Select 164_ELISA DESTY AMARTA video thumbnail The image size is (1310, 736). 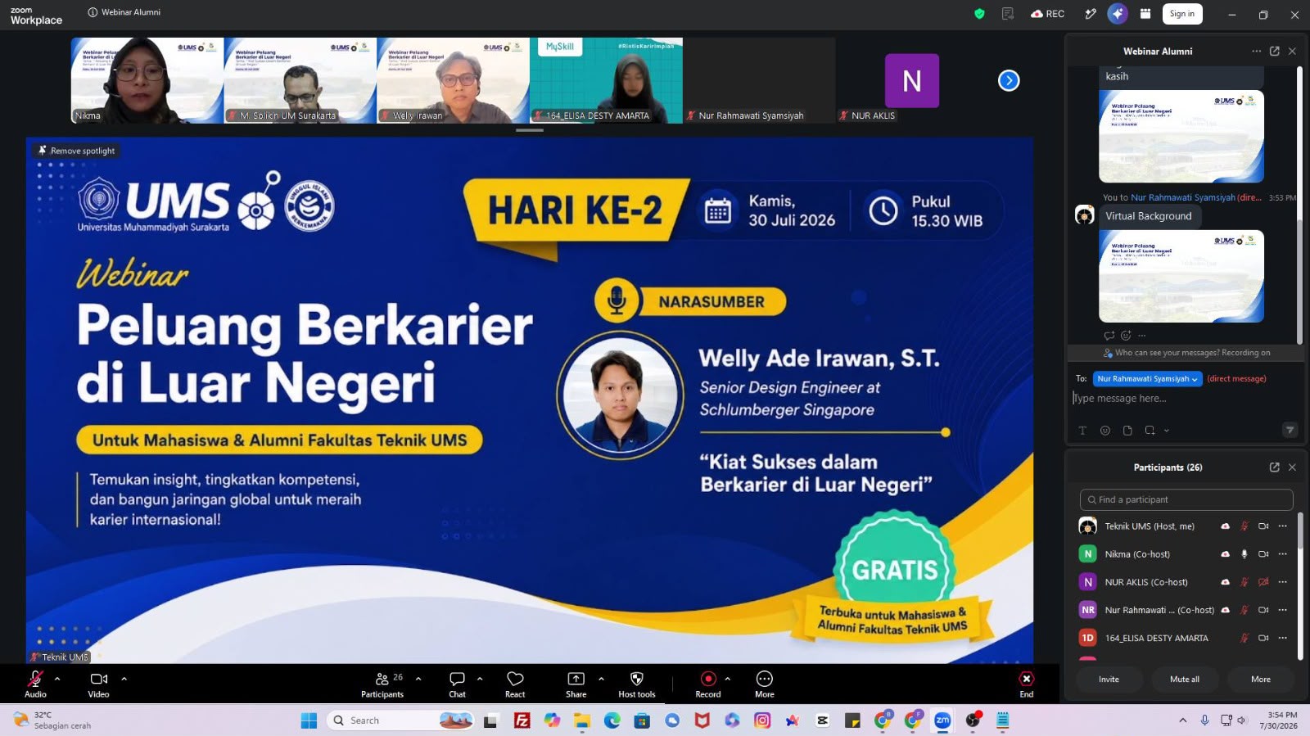click(x=607, y=80)
